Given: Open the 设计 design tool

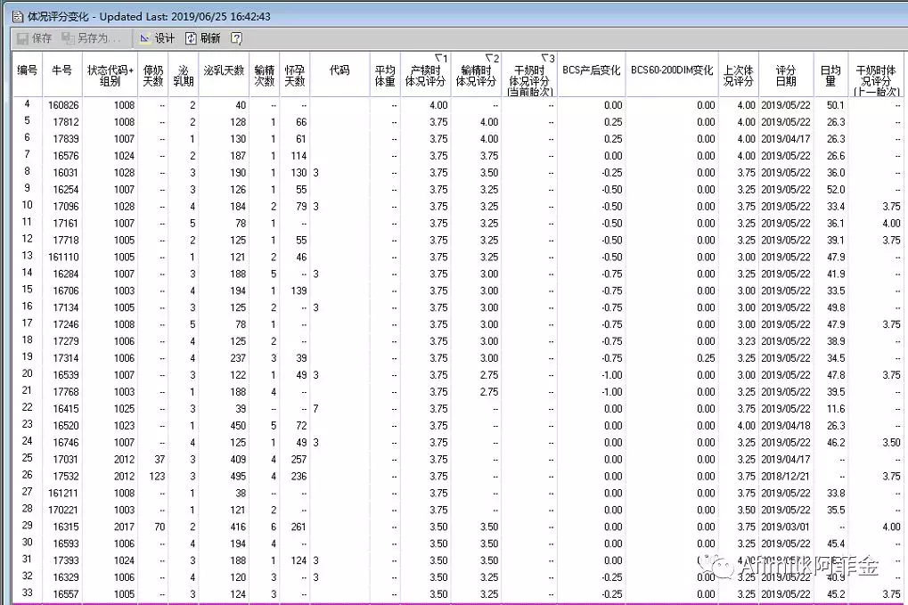Looking at the screenshot, I should point(157,38).
